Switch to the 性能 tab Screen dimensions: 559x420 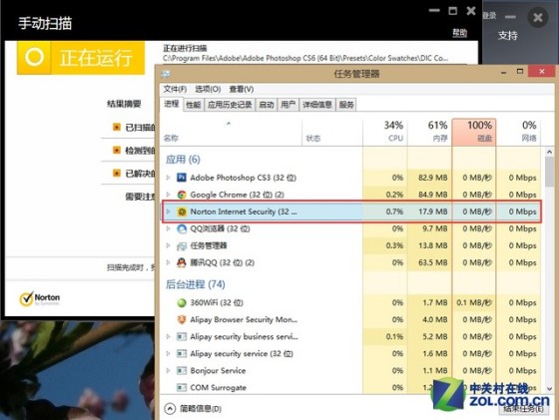(x=194, y=105)
